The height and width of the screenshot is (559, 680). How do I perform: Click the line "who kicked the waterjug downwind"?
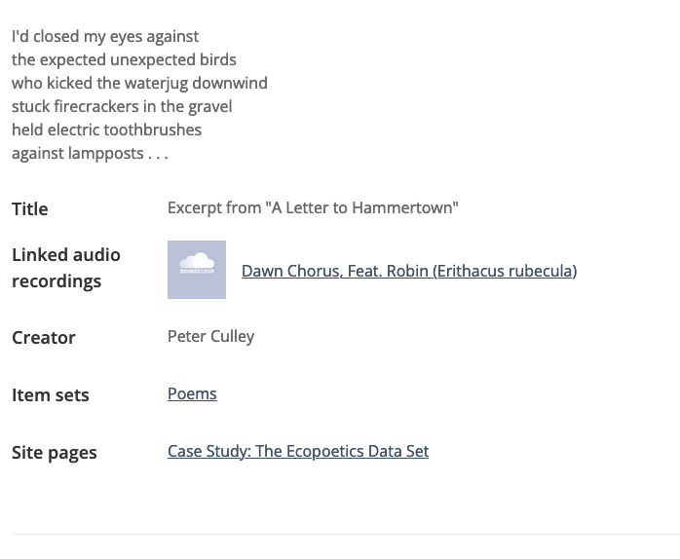(139, 84)
